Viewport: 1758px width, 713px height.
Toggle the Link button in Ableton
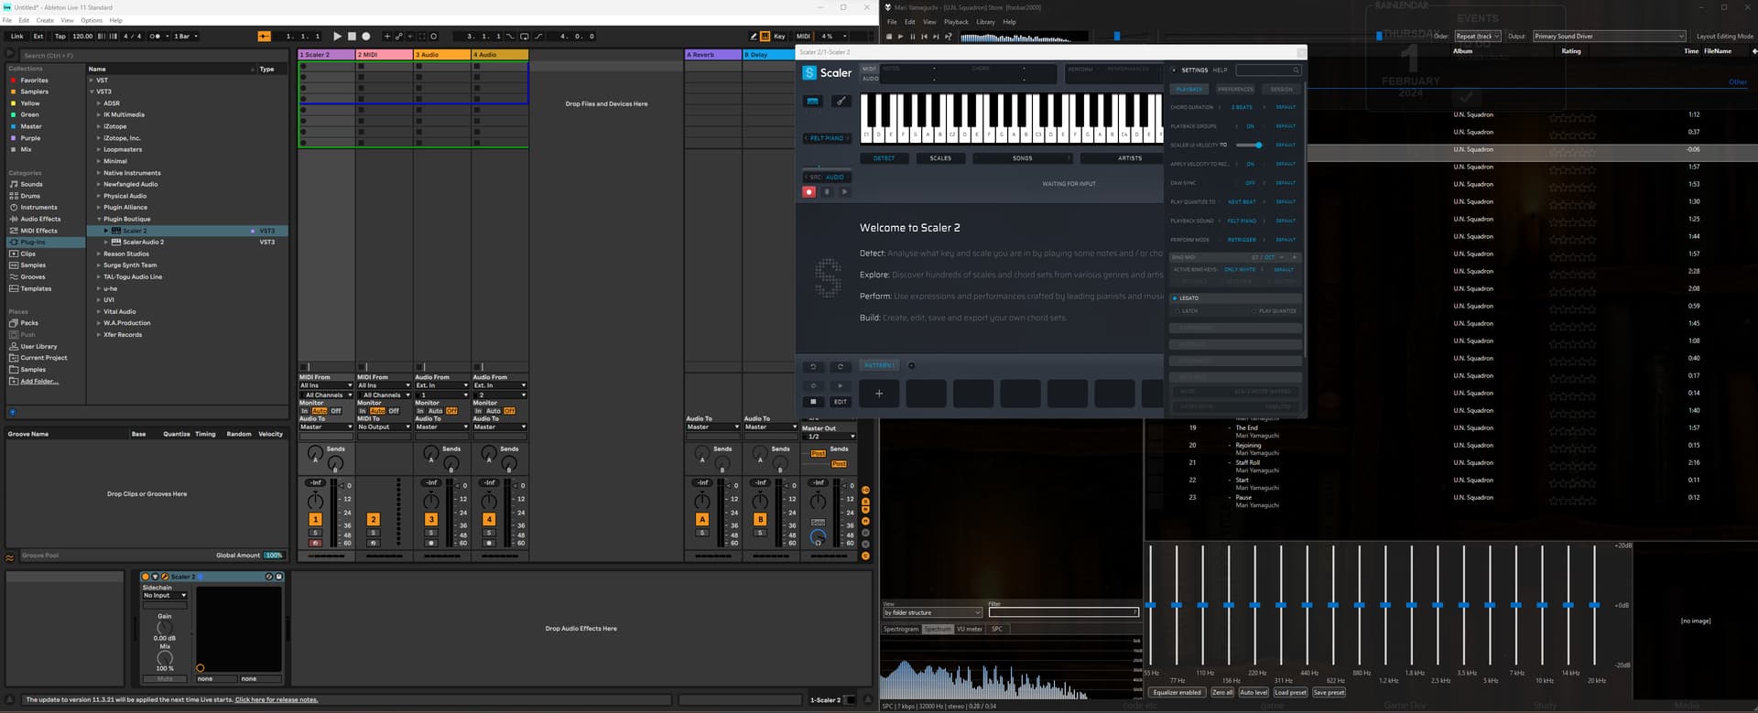coord(17,37)
